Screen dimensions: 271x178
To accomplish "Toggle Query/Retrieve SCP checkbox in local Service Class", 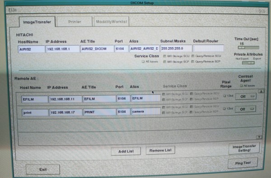I will coord(193,62).
